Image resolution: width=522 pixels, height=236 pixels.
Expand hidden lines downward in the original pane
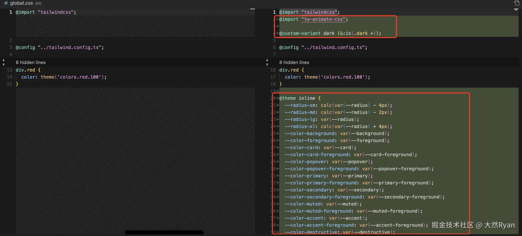pos(3,60)
